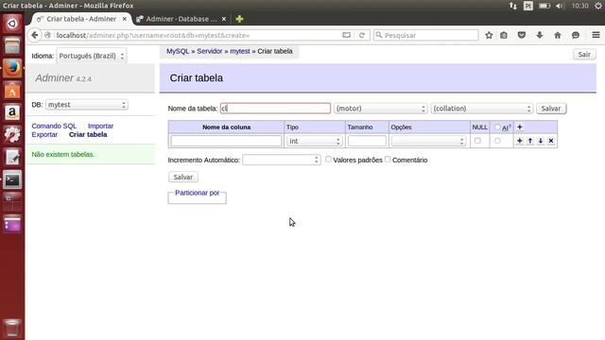Click the Nome da coluna input field
The image size is (605, 340).
pyautogui.click(x=226, y=141)
